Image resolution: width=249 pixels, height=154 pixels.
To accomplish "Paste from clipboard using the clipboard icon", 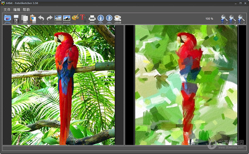I will [33, 18].
